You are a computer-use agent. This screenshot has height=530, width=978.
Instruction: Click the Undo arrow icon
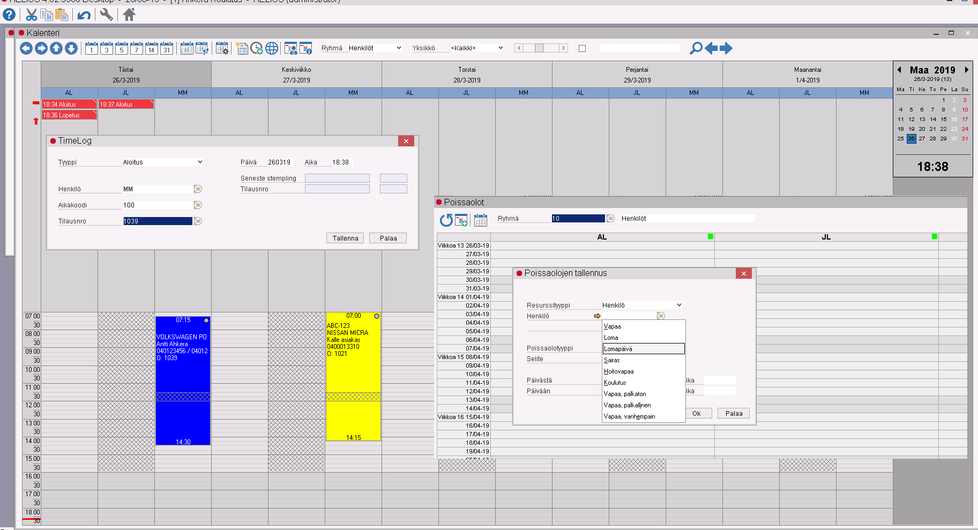tap(84, 14)
